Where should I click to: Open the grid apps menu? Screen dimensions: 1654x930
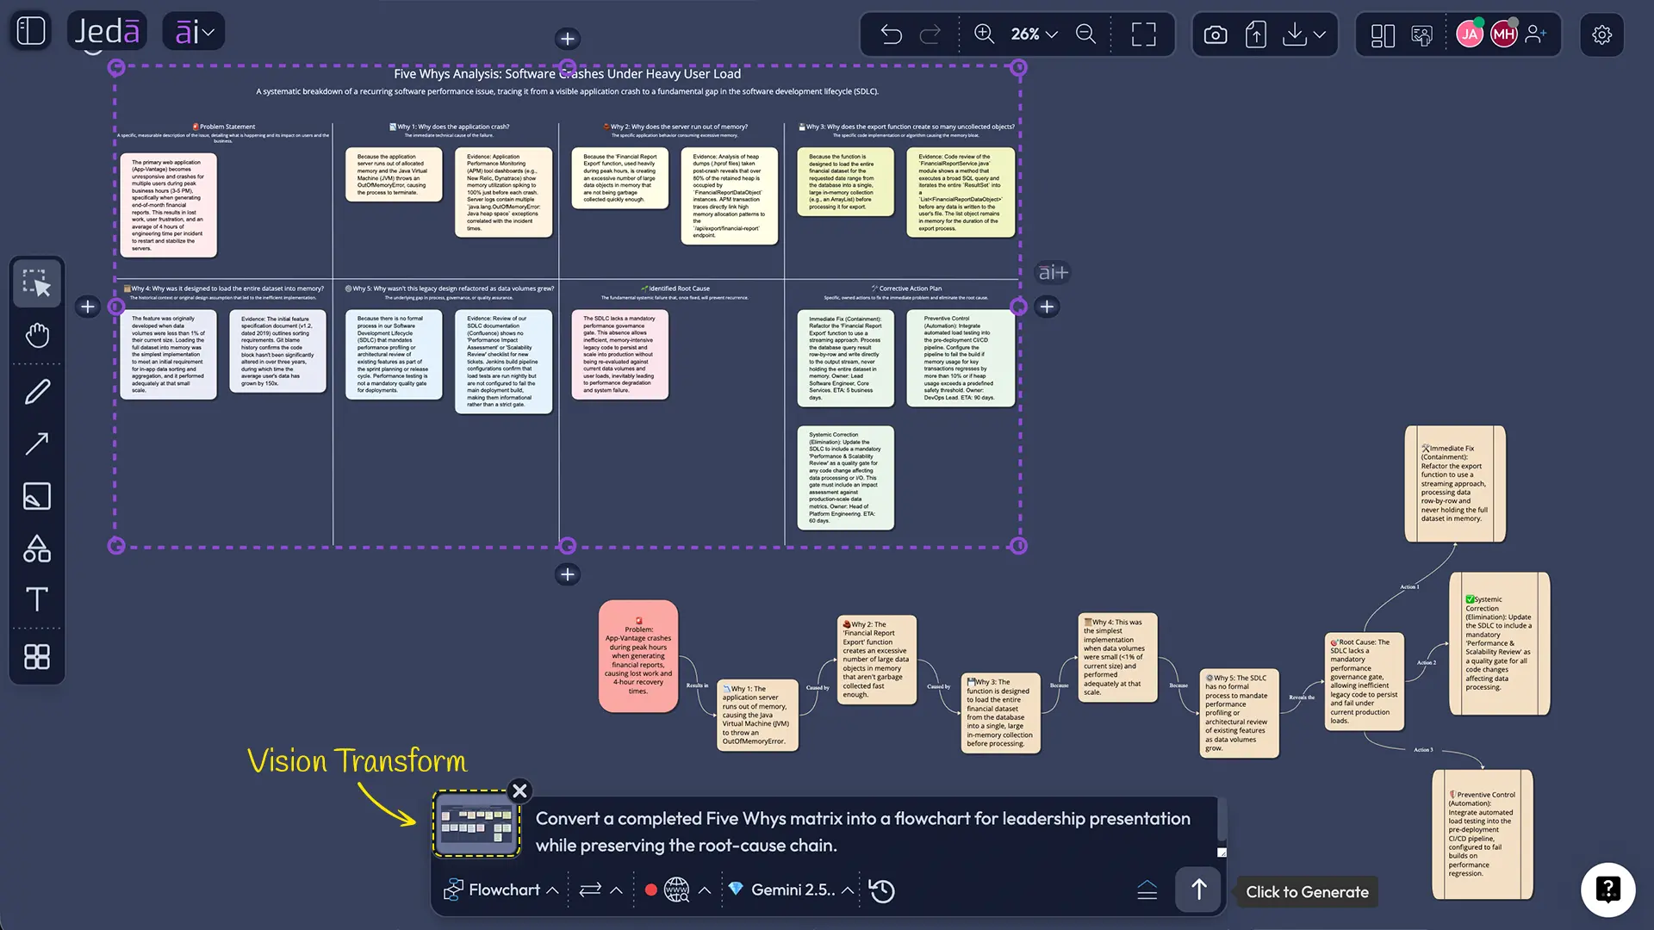37,657
